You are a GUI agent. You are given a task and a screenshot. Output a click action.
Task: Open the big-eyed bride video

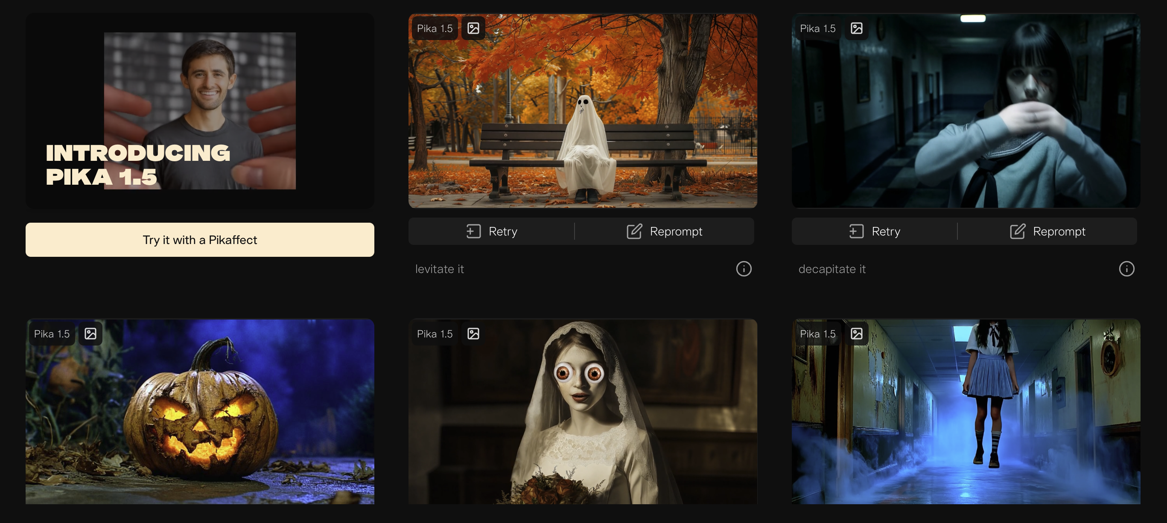[583, 412]
